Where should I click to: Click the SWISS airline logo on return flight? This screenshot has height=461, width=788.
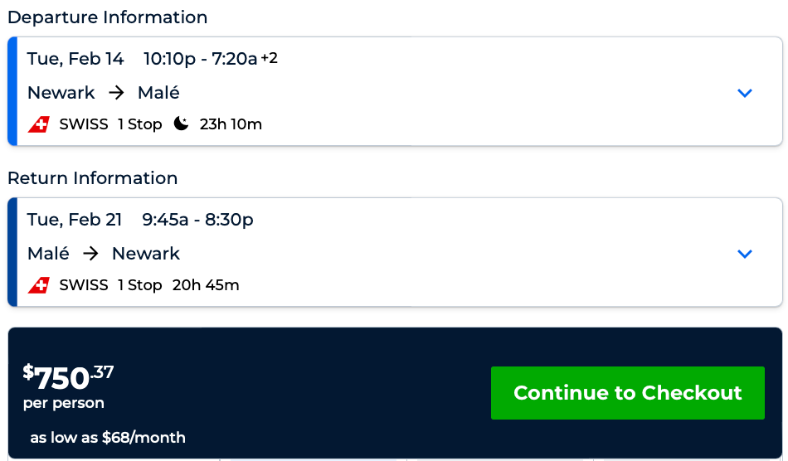click(39, 285)
